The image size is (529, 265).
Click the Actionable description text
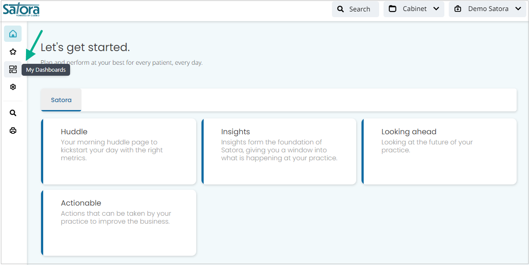pyautogui.click(x=116, y=217)
